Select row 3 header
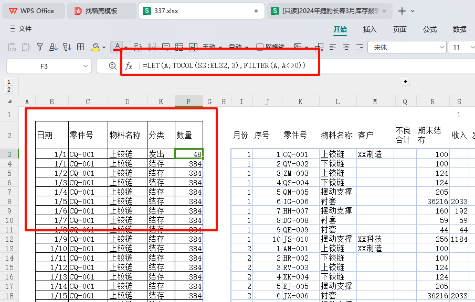The width and height of the screenshot is (475, 302). pyautogui.click(x=9, y=154)
